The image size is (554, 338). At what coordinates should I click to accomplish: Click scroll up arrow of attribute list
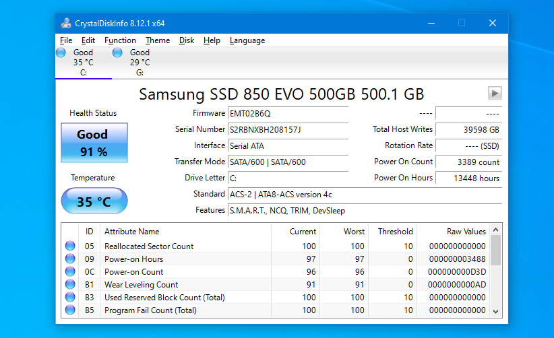[495, 230]
